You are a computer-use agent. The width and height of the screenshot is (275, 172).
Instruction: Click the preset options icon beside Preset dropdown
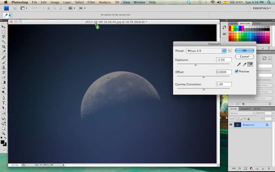(x=230, y=51)
